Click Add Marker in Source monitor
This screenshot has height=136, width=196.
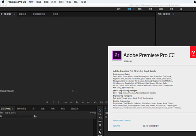coord(47,102)
